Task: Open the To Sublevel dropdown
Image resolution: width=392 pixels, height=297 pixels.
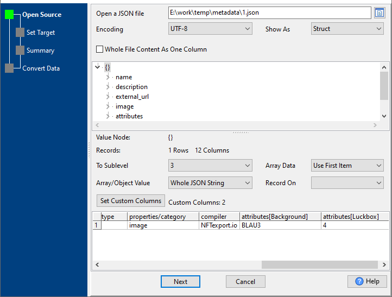Action: 210,166
